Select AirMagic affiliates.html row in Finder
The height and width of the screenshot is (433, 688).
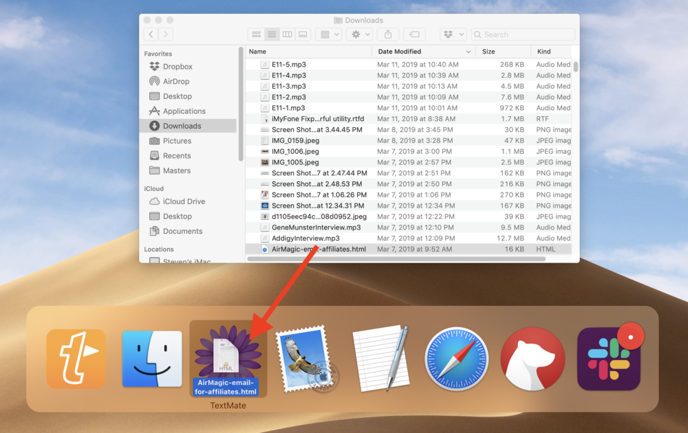[409, 249]
